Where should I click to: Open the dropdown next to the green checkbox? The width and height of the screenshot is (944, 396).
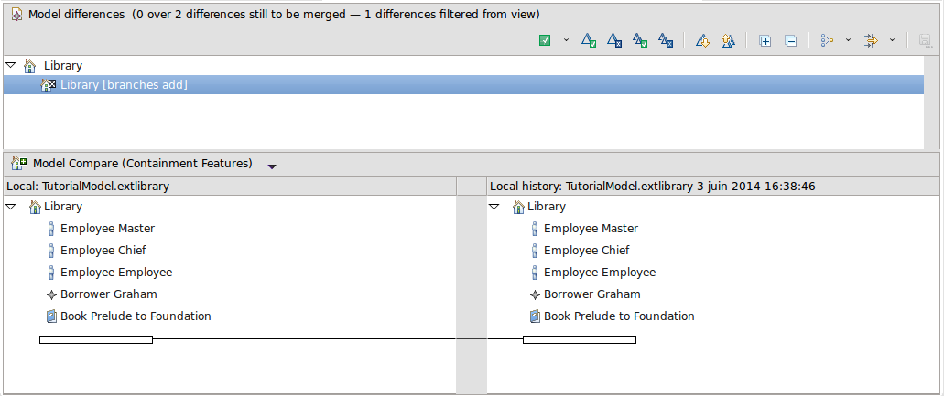566,40
